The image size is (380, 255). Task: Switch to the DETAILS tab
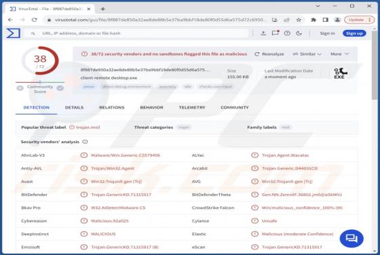[x=74, y=108]
